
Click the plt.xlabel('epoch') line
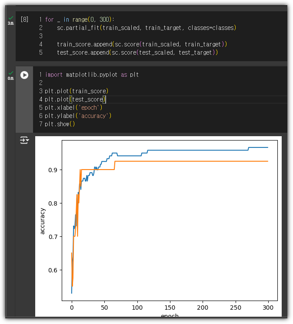pos(73,108)
